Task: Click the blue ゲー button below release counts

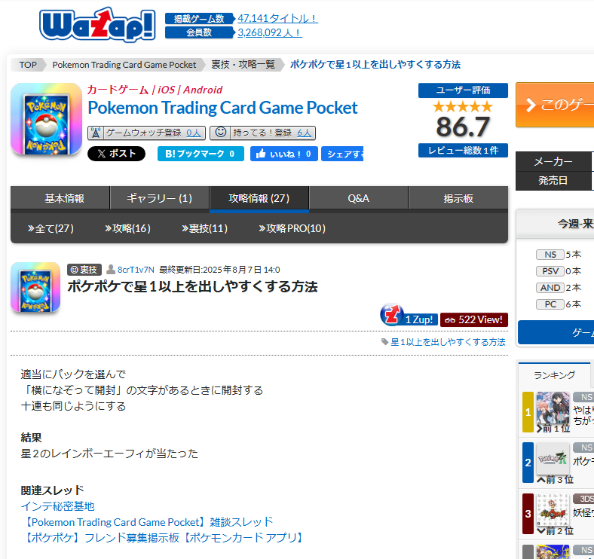Action: (x=556, y=332)
